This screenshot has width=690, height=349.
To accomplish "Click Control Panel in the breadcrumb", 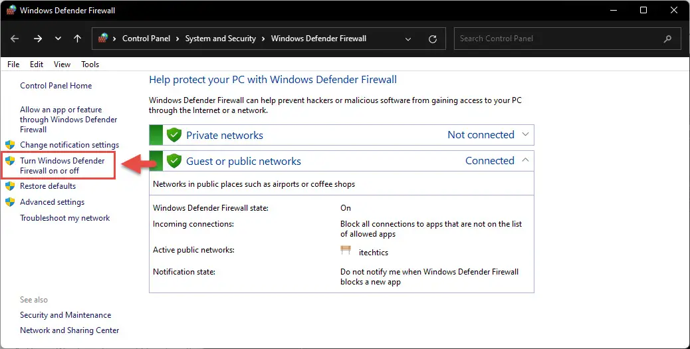I will pyautogui.click(x=146, y=39).
